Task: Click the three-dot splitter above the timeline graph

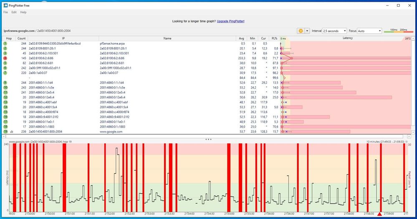Action: (209, 139)
